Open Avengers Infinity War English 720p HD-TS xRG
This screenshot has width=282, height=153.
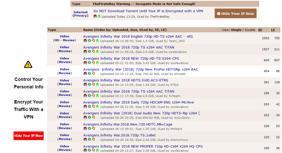click(x=138, y=36)
